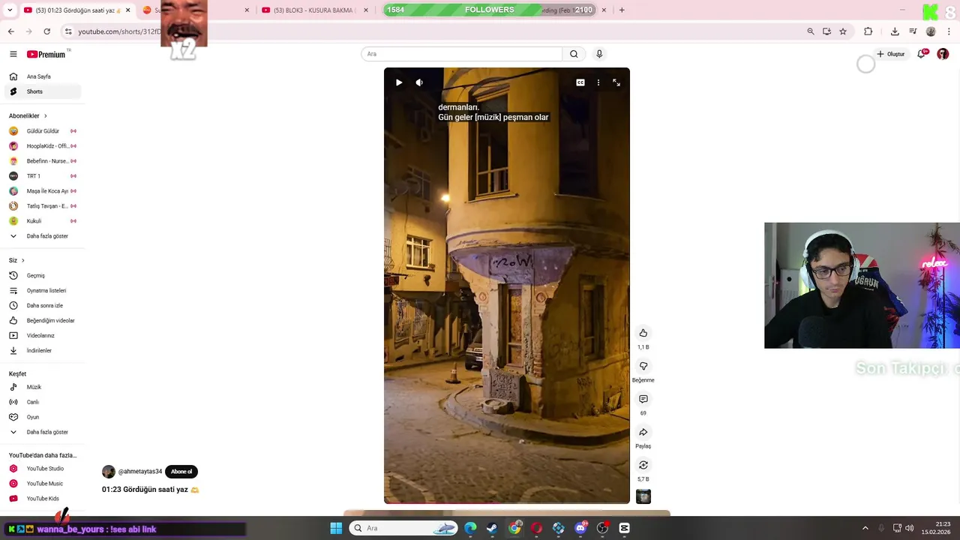Open Maşa İle Koca Ayı channel
Screen dimensions: 960x540
tap(43, 191)
